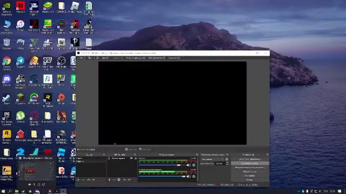Select the Counter-Strike Global Offensive desktop icon

coord(6,174)
